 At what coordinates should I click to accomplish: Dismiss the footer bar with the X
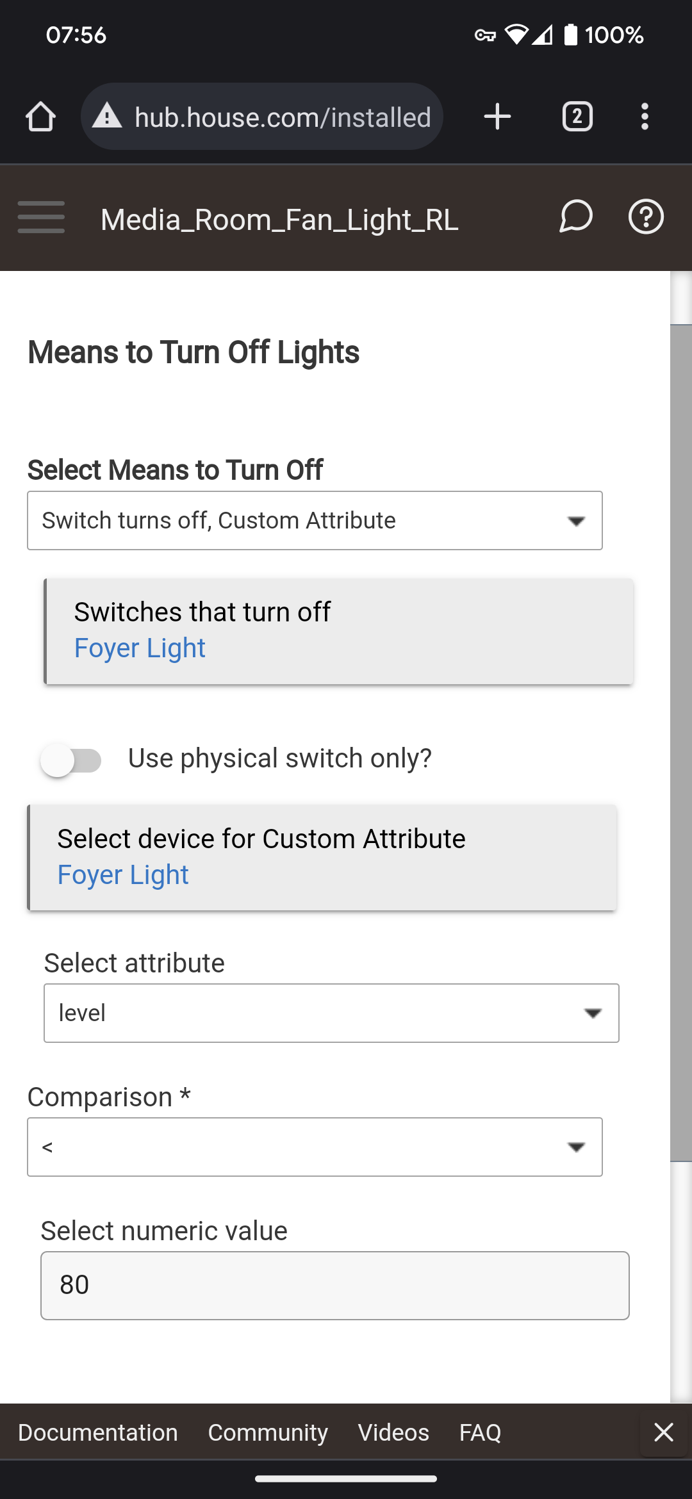(x=663, y=1432)
